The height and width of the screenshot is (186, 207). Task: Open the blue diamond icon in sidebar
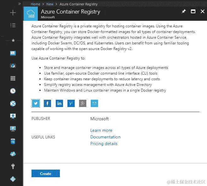tap(13, 179)
